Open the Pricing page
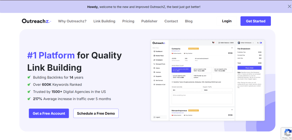The width and height of the screenshot is (292, 140). pos(128,21)
